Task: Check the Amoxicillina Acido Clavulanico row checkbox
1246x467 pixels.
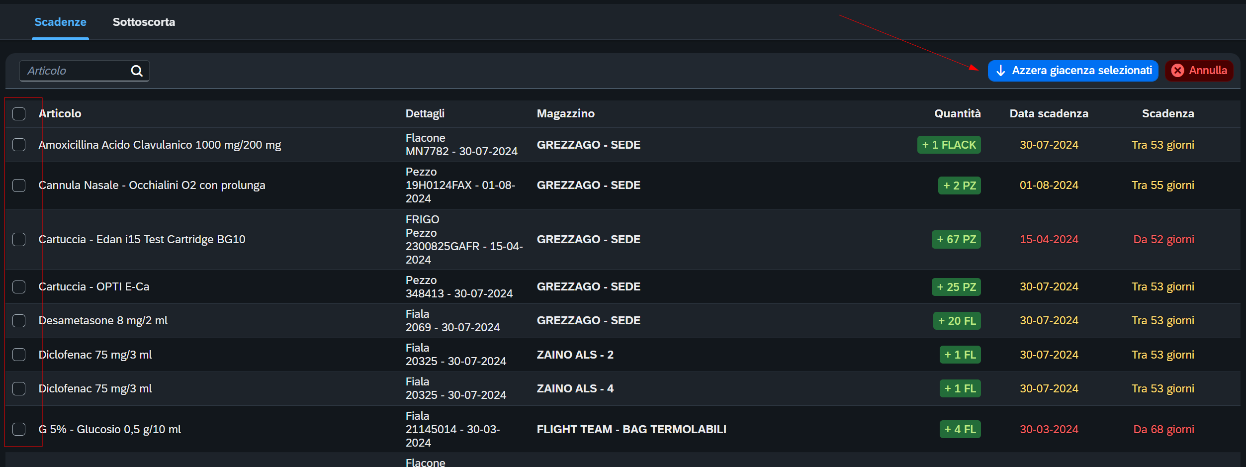Action: coord(19,145)
